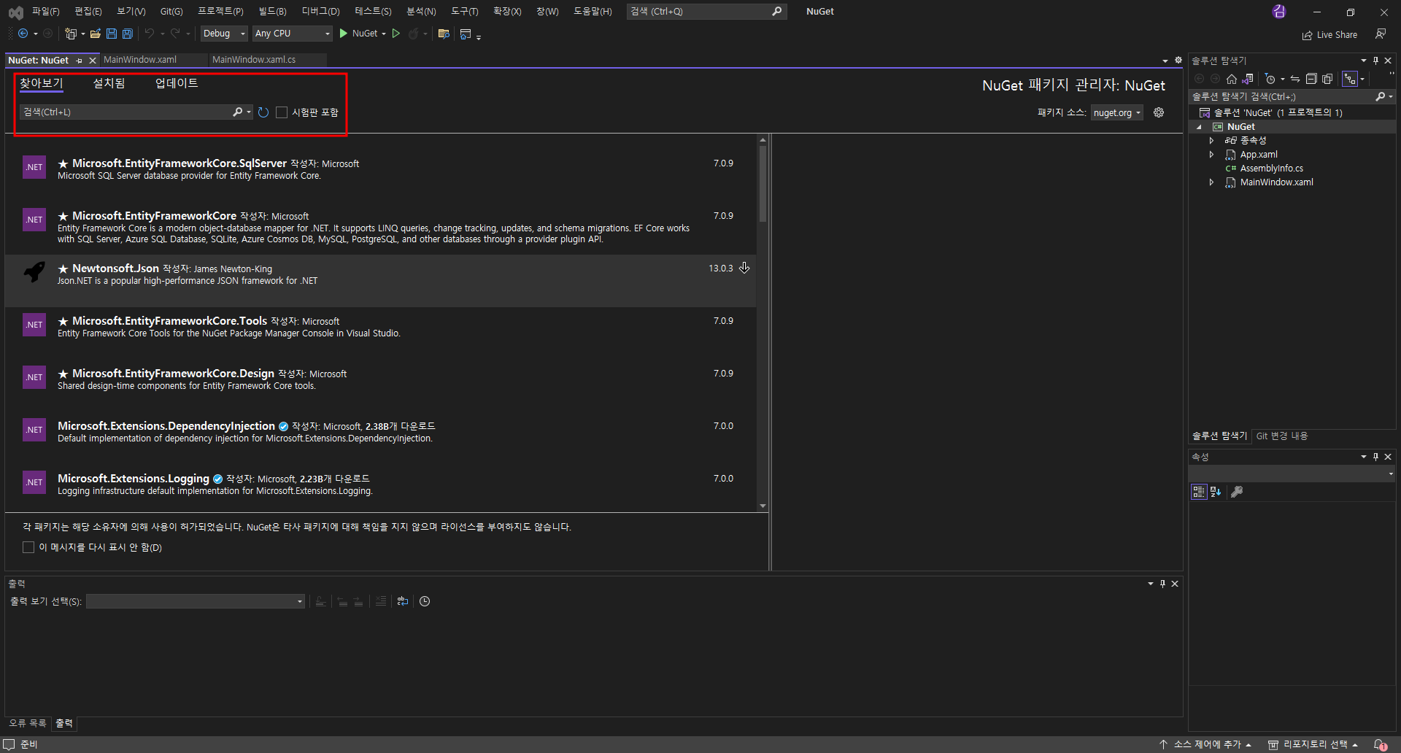Click start without debugging outline play icon

pyautogui.click(x=396, y=34)
